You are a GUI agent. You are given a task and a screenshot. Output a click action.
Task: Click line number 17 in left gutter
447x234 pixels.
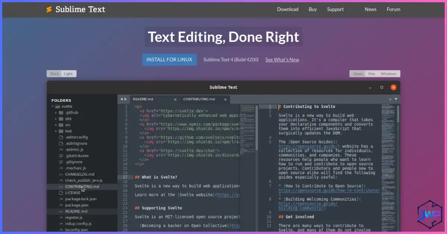pos(125,177)
